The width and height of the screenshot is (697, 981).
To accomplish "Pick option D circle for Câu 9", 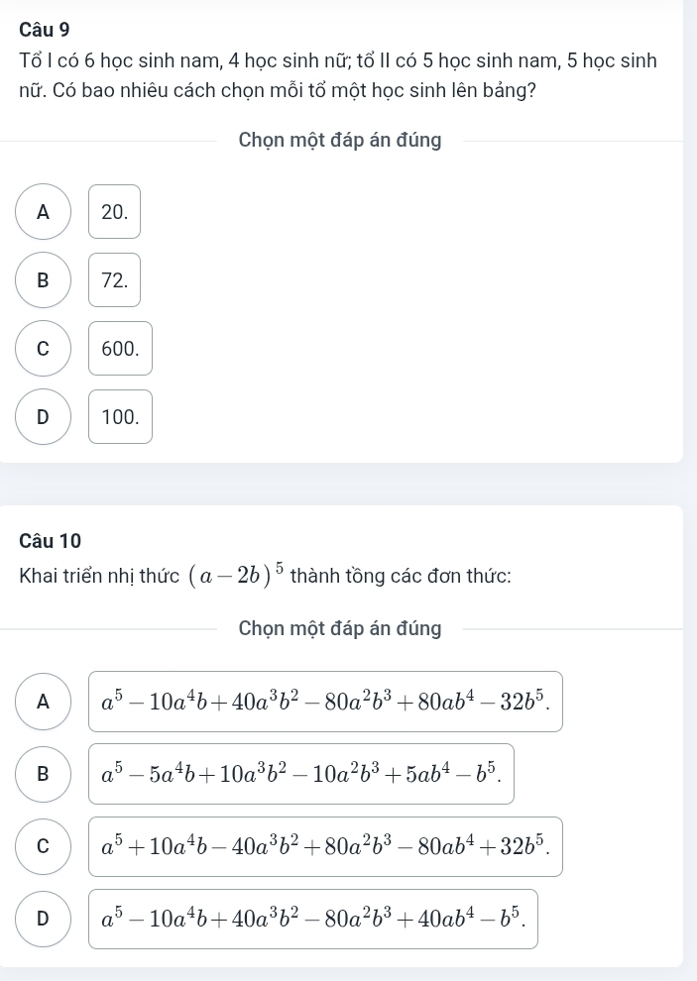I will point(44,417).
